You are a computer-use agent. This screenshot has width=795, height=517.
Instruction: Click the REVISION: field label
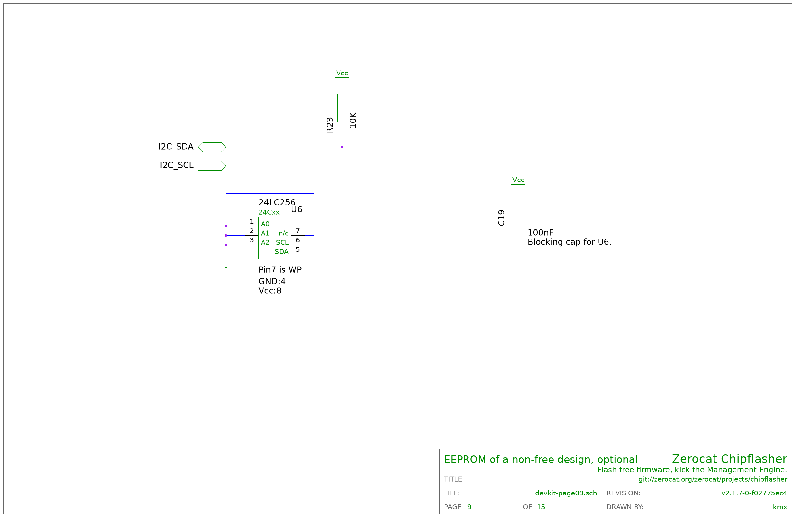click(623, 493)
